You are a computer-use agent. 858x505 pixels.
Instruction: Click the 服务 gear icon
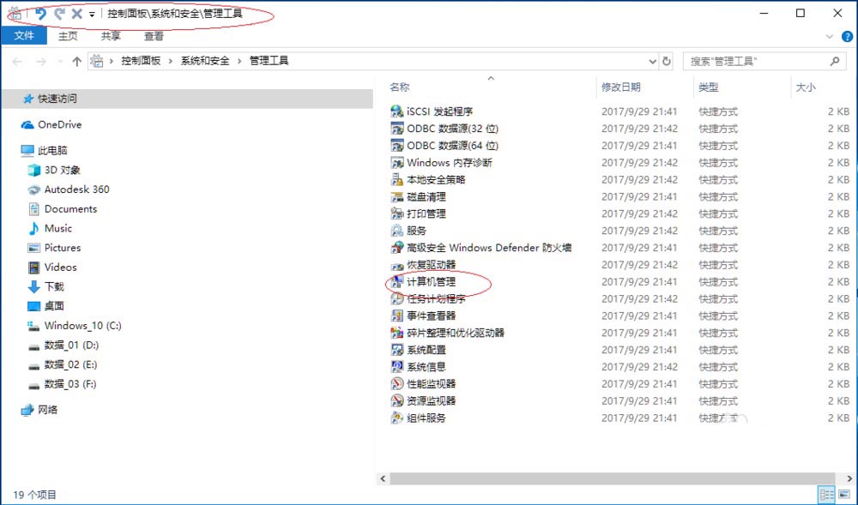(396, 231)
